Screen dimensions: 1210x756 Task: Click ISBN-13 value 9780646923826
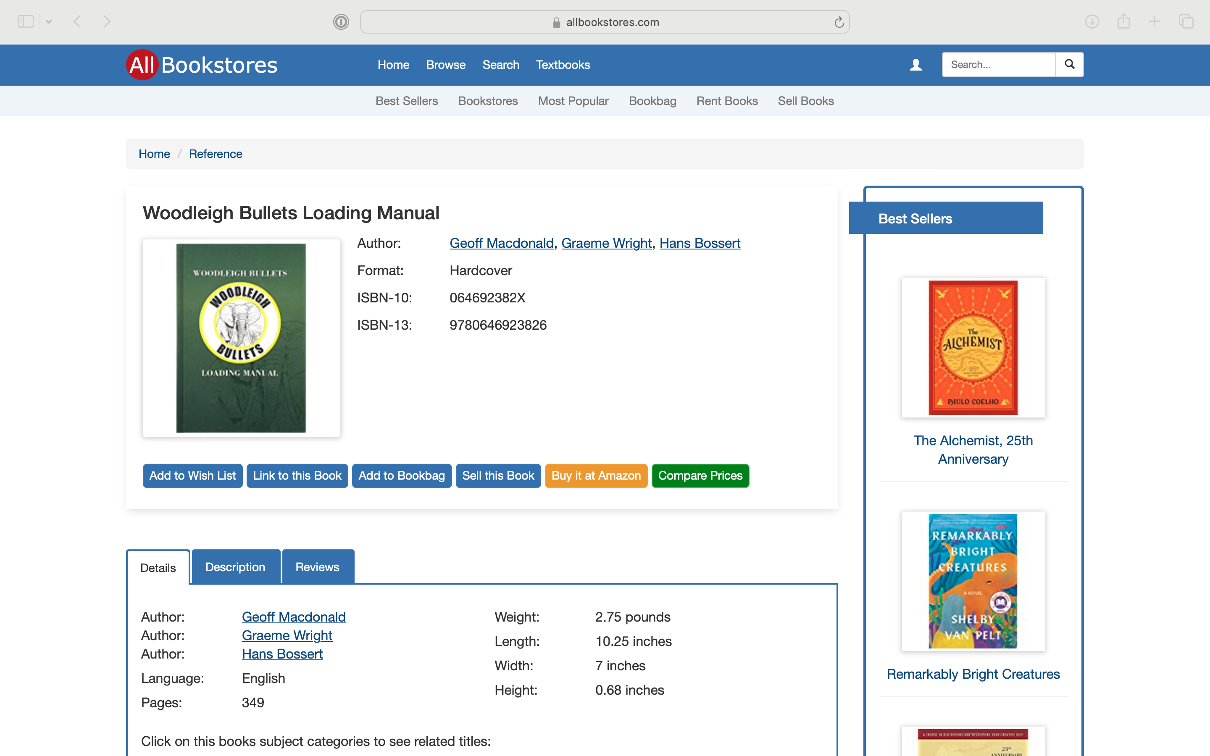498,325
